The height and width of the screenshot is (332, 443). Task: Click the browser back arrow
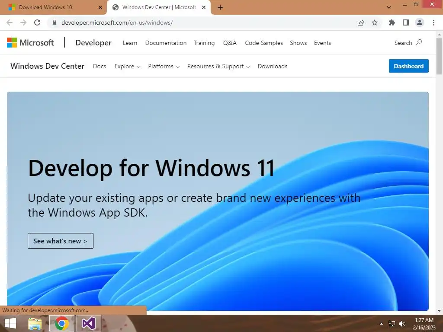tap(10, 22)
